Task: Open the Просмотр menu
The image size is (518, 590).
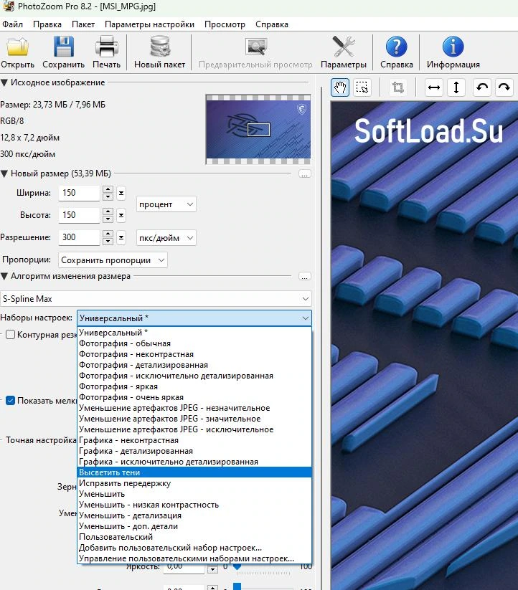Action: click(x=225, y=24)
